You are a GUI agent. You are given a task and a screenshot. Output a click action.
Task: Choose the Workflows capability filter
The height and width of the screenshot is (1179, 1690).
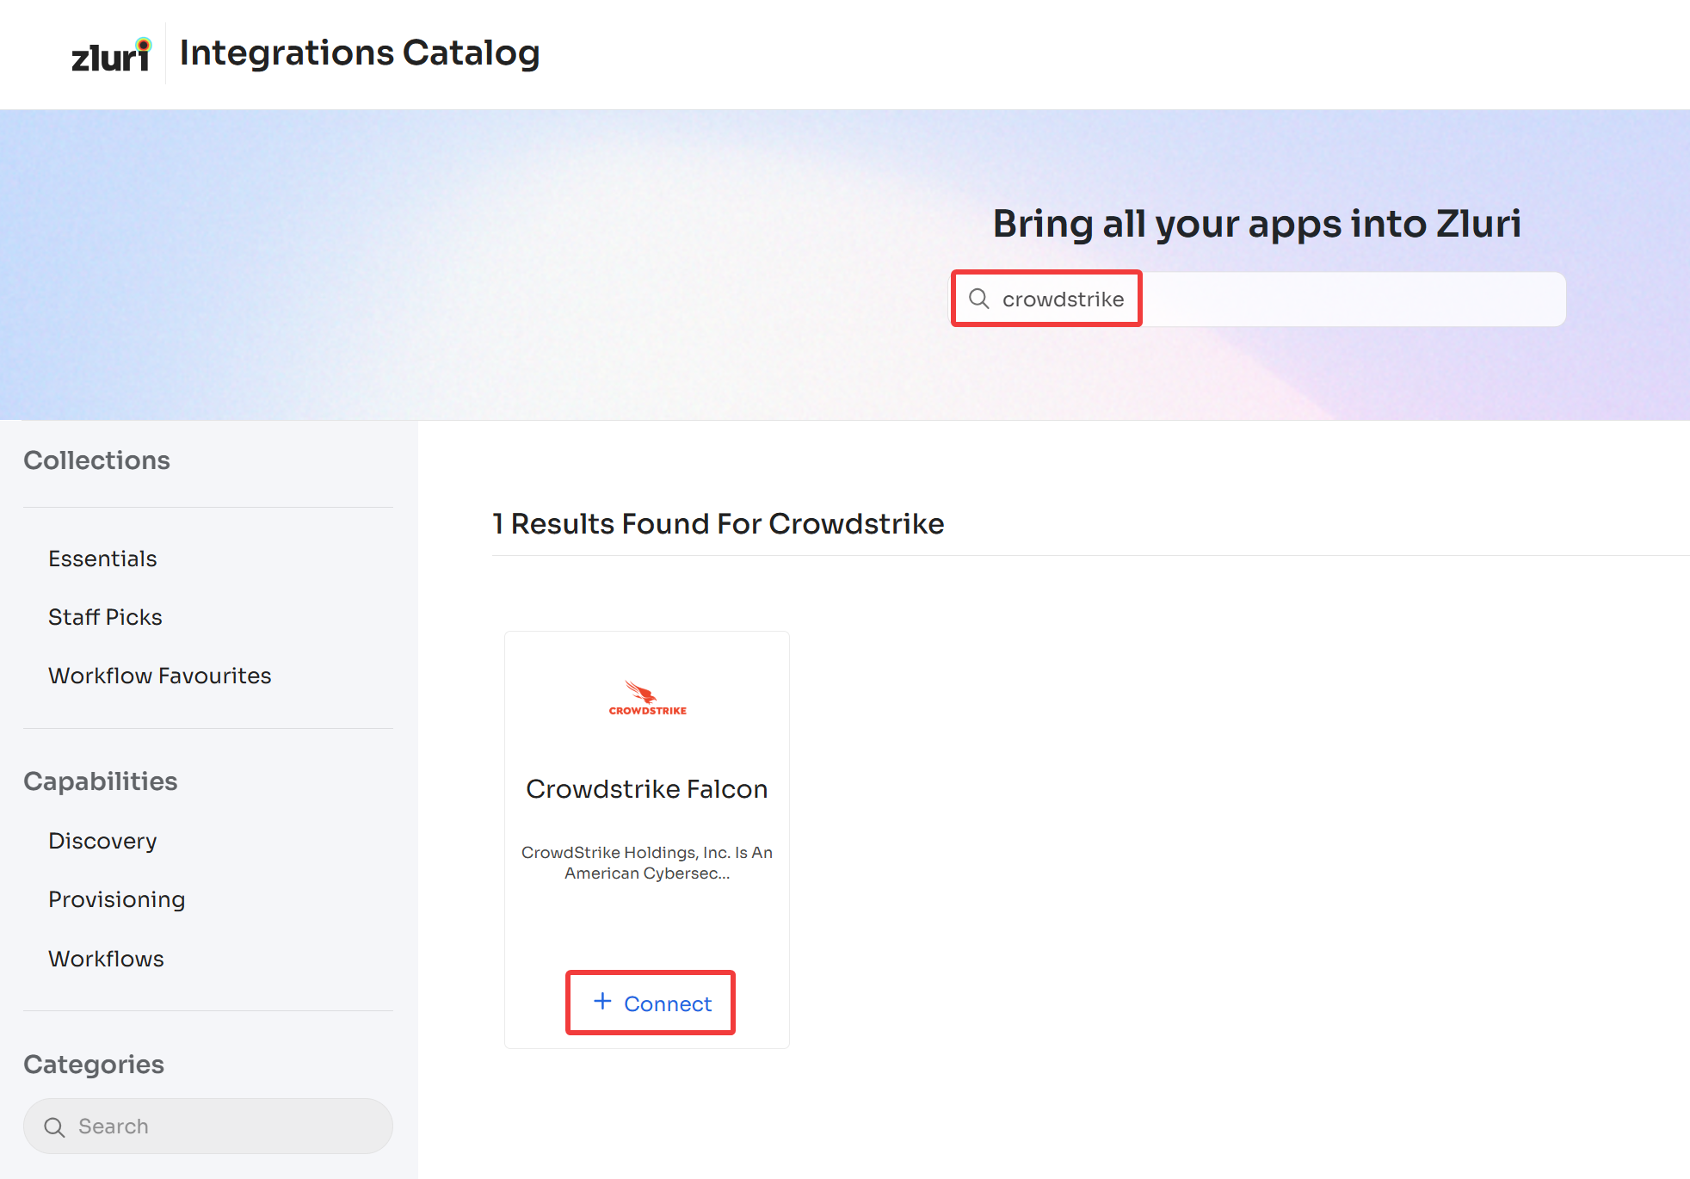106,959
